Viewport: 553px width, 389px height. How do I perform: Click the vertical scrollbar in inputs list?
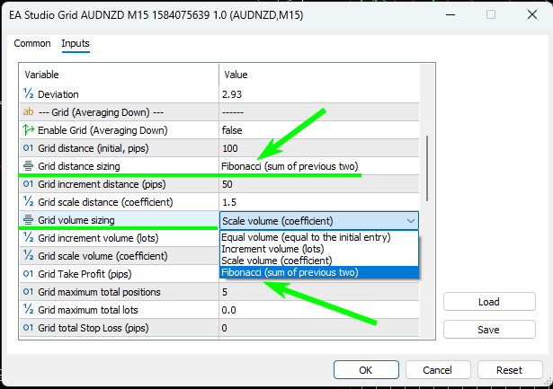coord(427,180)
